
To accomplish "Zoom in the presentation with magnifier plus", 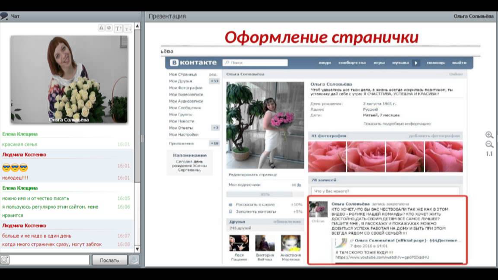I will click(x=489, y=135).
